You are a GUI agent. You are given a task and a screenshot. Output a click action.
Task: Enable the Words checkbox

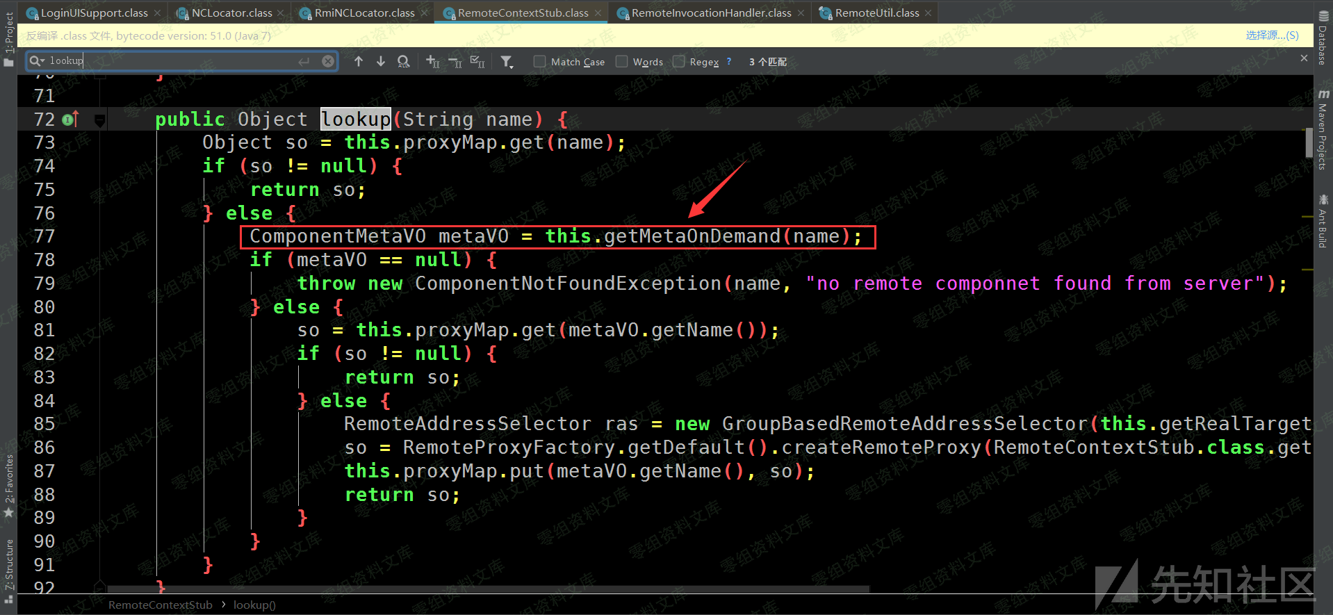(622, 62)
